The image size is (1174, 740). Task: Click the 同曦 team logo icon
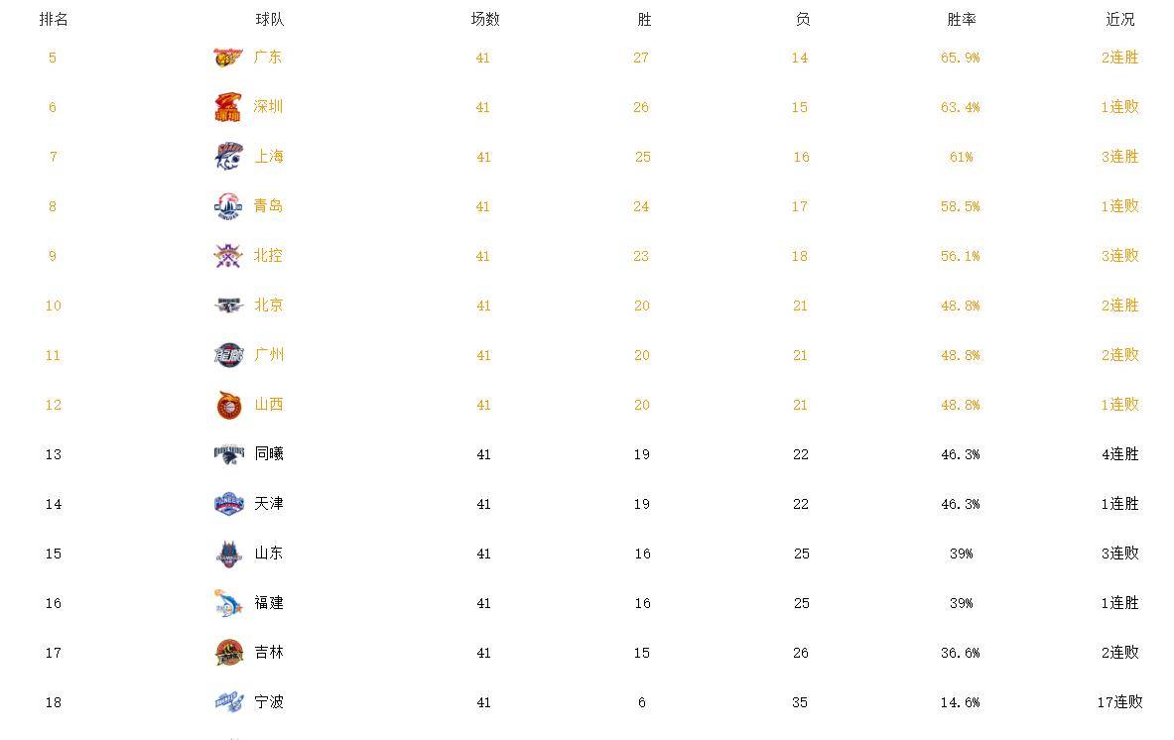point(228,454)
